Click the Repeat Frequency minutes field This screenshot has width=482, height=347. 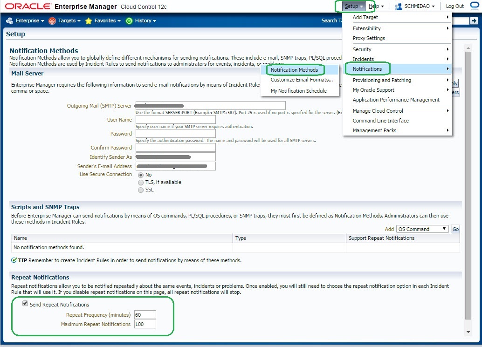click(145, 315)
